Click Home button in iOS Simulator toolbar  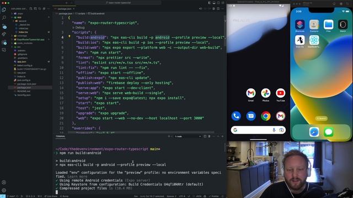(x=334, y=4)
